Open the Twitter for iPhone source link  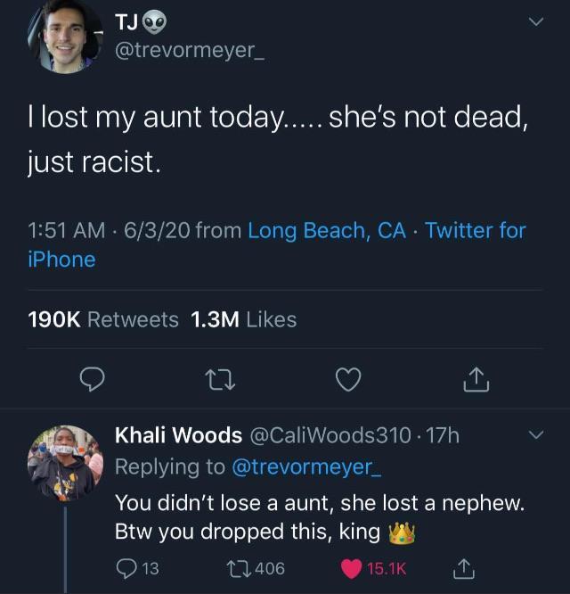click(x=476, y=231)
